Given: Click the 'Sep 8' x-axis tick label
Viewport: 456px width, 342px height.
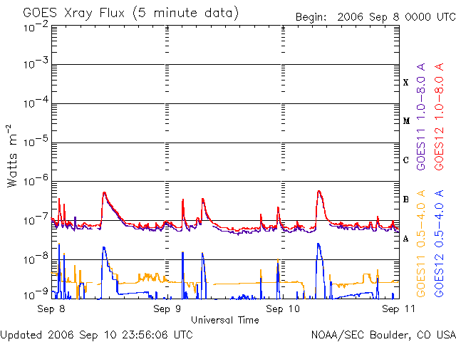Looking at the screenshot, I should (x=51, y=309).
